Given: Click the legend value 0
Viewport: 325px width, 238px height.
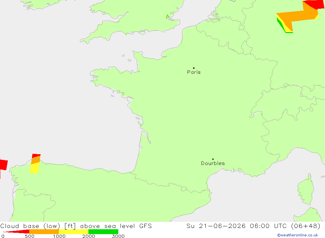Looking at the screenshot, I should 3,236.
